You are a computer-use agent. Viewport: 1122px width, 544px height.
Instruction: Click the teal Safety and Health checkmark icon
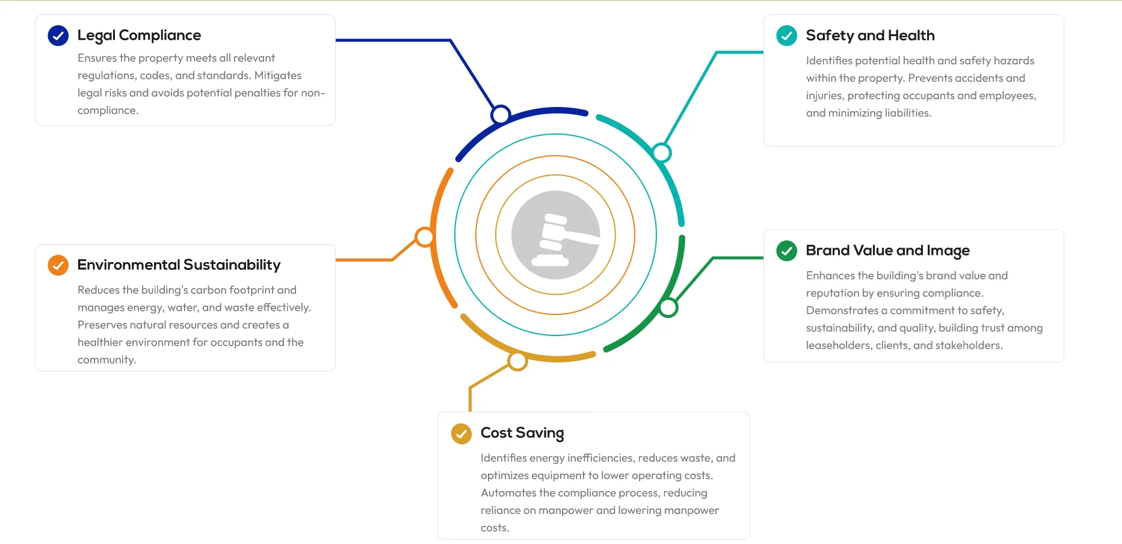(x=786, y=35)
